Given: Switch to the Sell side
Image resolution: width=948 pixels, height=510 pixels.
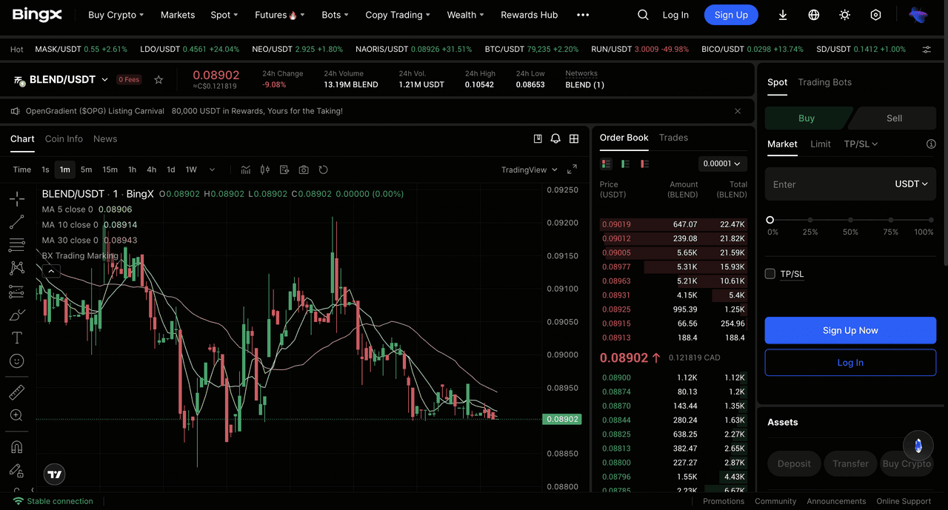Looking at the screenshot, I should [894, 118].
